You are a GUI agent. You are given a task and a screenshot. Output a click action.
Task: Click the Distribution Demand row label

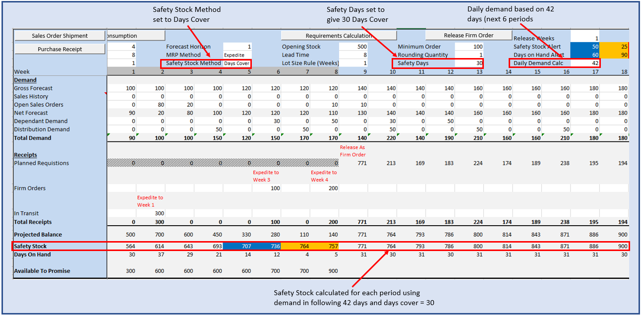coord(42,129)
